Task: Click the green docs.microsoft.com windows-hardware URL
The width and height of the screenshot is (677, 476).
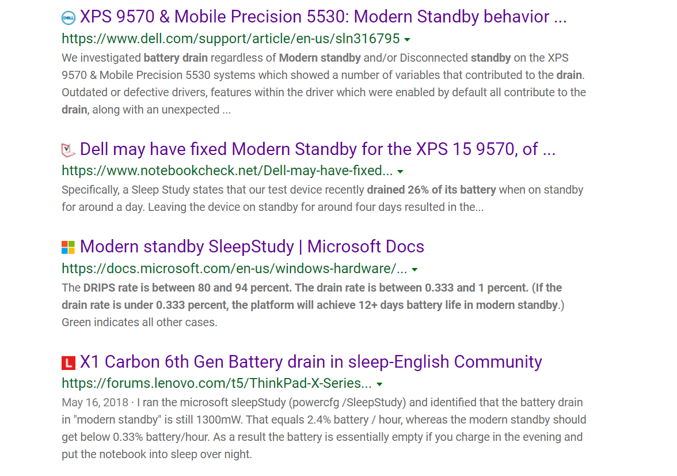Action: click(x=234, y=269)
